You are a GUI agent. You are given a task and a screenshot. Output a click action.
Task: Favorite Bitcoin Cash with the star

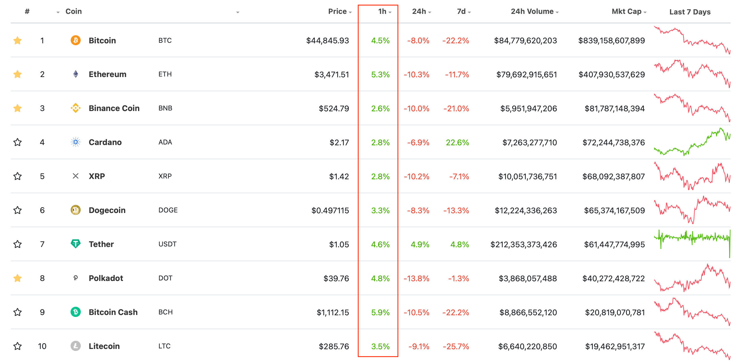pos(18,312)
